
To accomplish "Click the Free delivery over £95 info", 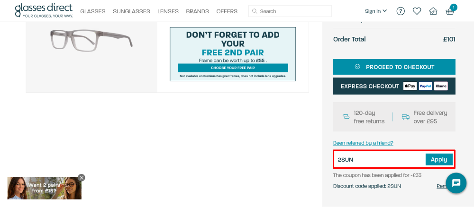I will coord(424,117).
